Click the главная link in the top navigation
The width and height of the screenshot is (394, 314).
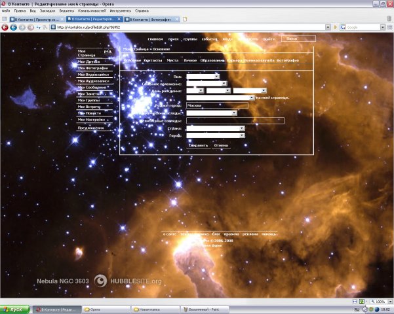(x=155, y=39)
